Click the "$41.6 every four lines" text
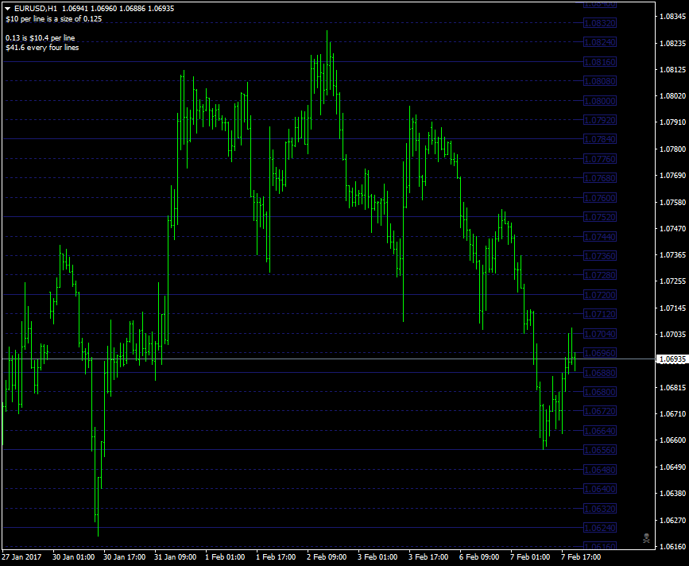 point(42,48)
